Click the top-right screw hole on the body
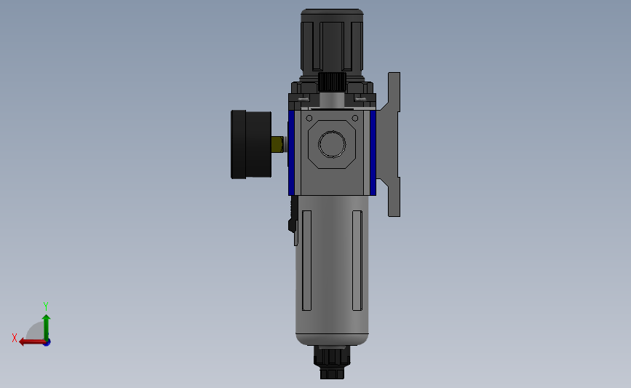Screen dimensions: 631x388 coord(355,119)
